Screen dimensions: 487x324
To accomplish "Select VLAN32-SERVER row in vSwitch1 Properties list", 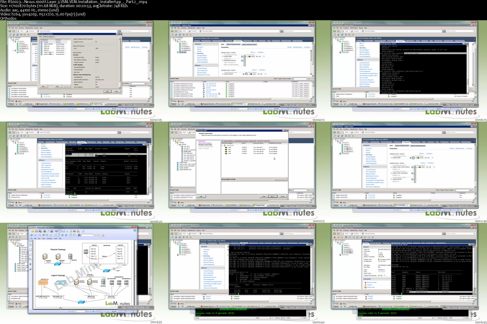I will [48, 44].
